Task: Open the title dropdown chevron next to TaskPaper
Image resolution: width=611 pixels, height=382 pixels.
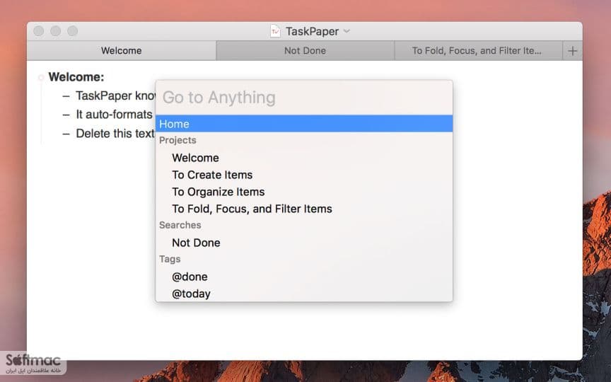Action: [347, 31]
